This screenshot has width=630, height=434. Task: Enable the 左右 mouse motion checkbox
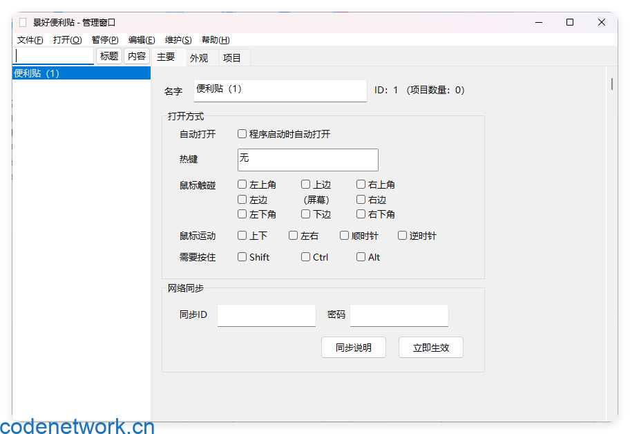click(x=293, y=235)
